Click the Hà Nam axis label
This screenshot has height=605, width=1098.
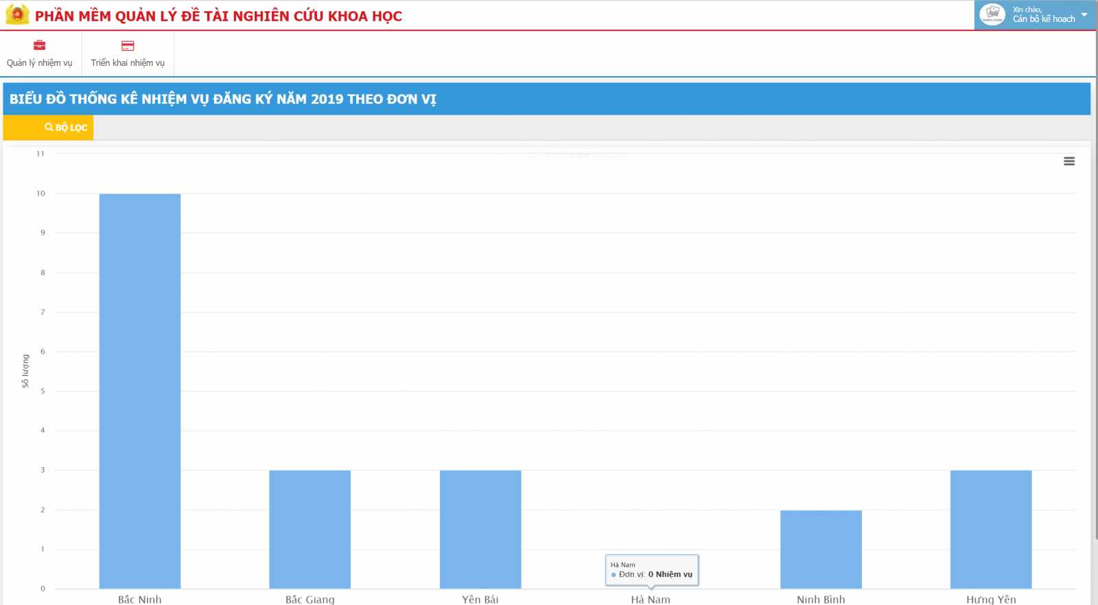click(x=651, y=600)
